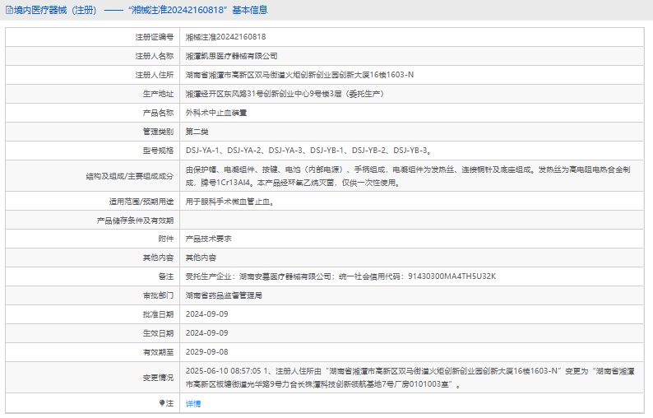653x418 pixels.
Task: Click the 适用范围/预期用途 label
Action: point(141,202)
